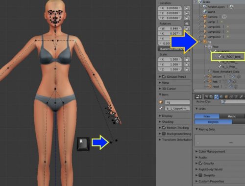Open the Object properties tab cube icon
Viewport: 245px width, 186px height.
226,97
